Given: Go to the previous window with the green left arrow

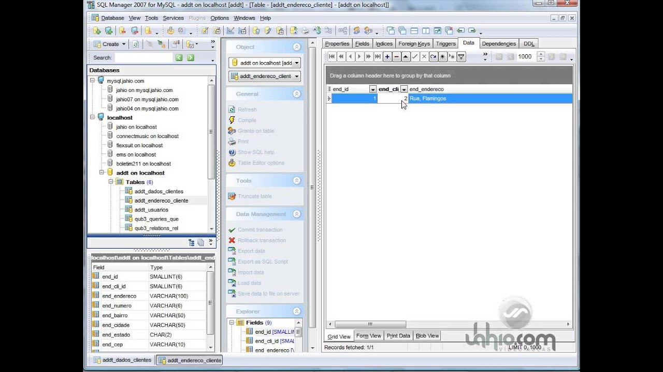Looking at the screenshot, I should tap(460, 31).
